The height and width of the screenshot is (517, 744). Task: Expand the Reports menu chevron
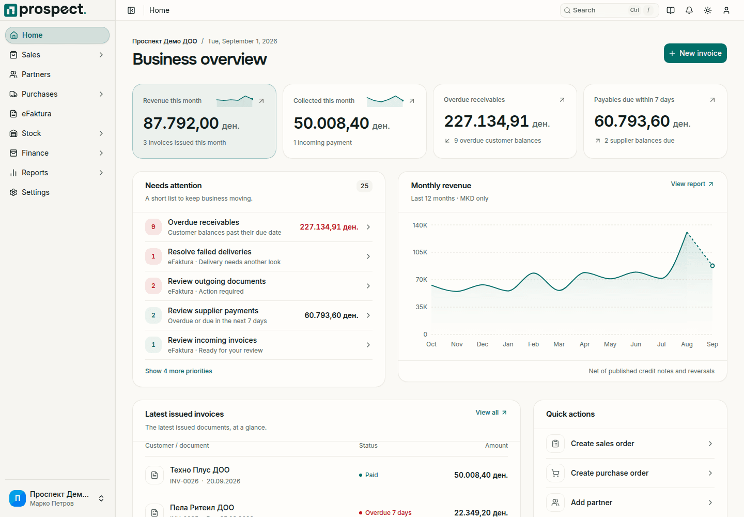tap(101, 173)
